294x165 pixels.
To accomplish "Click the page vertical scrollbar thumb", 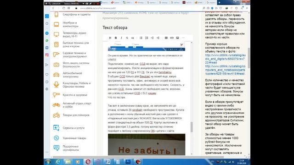I will [x=249, y=58].
